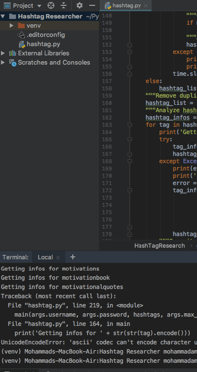Viewport: 197px width, 372px height.
Task: Close the Local terminal session
Action: [x=58, y=258]
